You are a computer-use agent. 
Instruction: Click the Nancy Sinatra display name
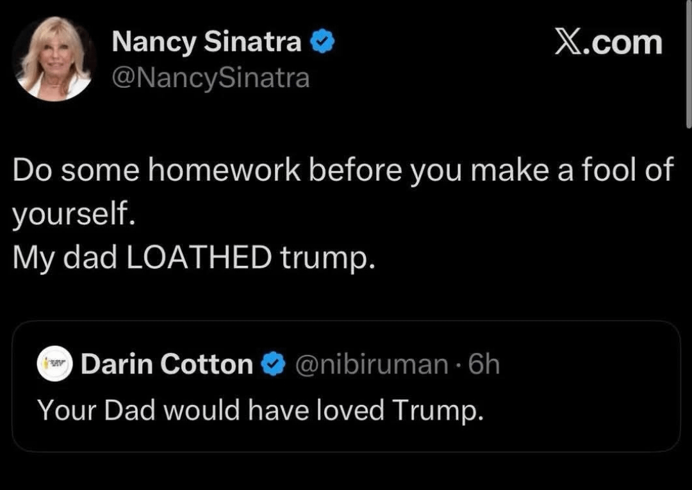(x=206, y=42)
